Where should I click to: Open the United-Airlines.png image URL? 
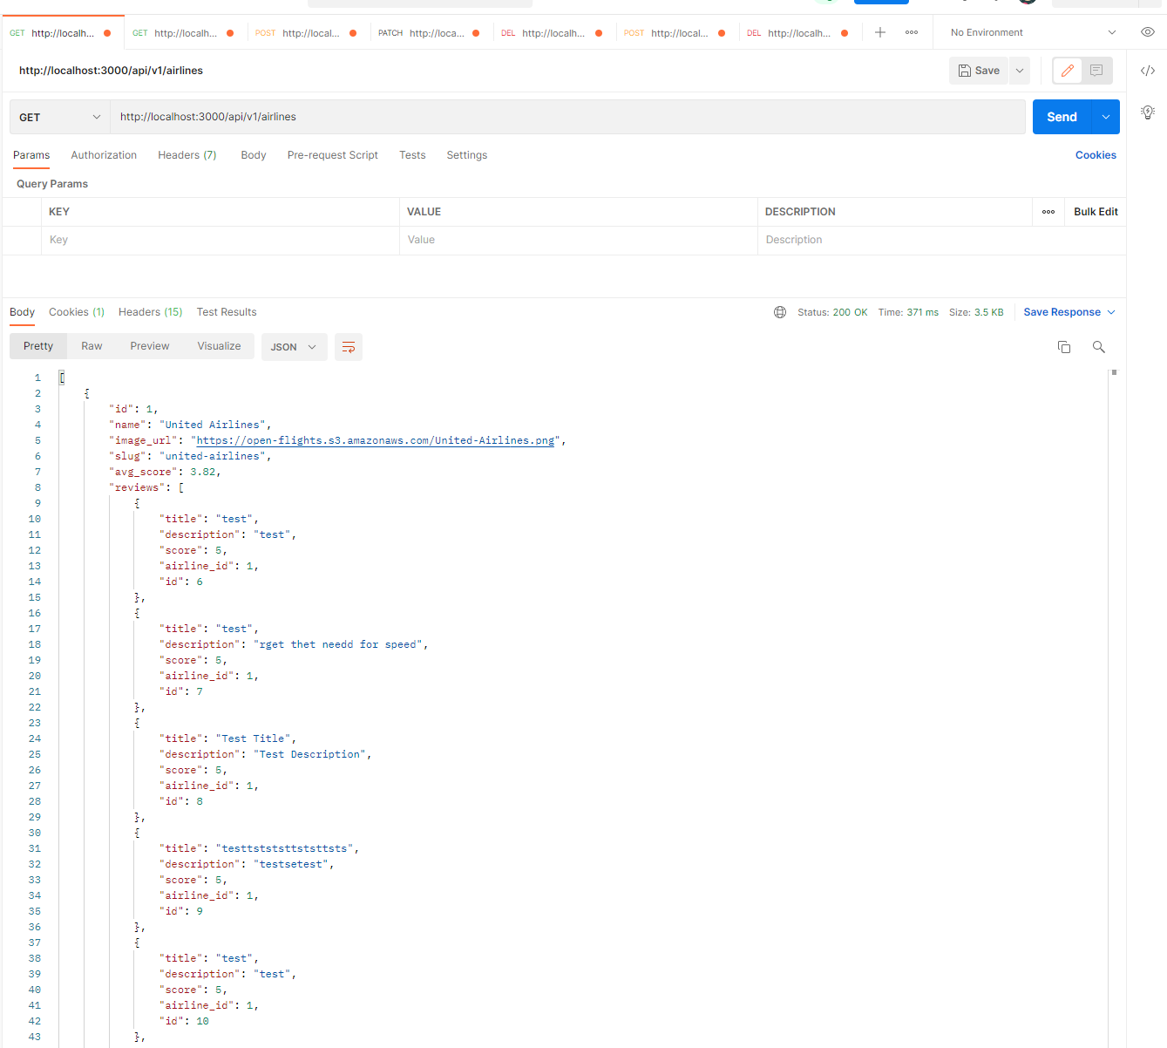[x=377, y=440]
